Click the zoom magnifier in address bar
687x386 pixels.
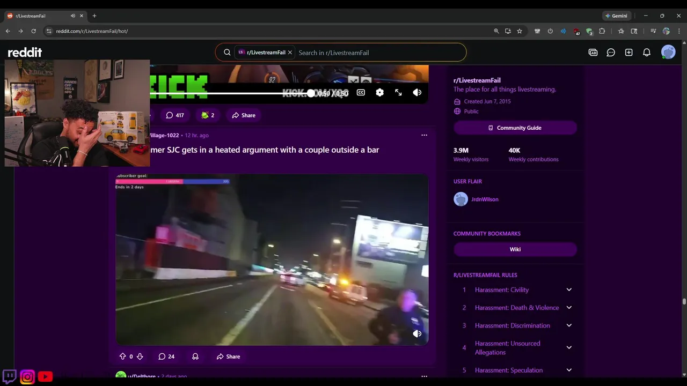[x=496, y=31]
